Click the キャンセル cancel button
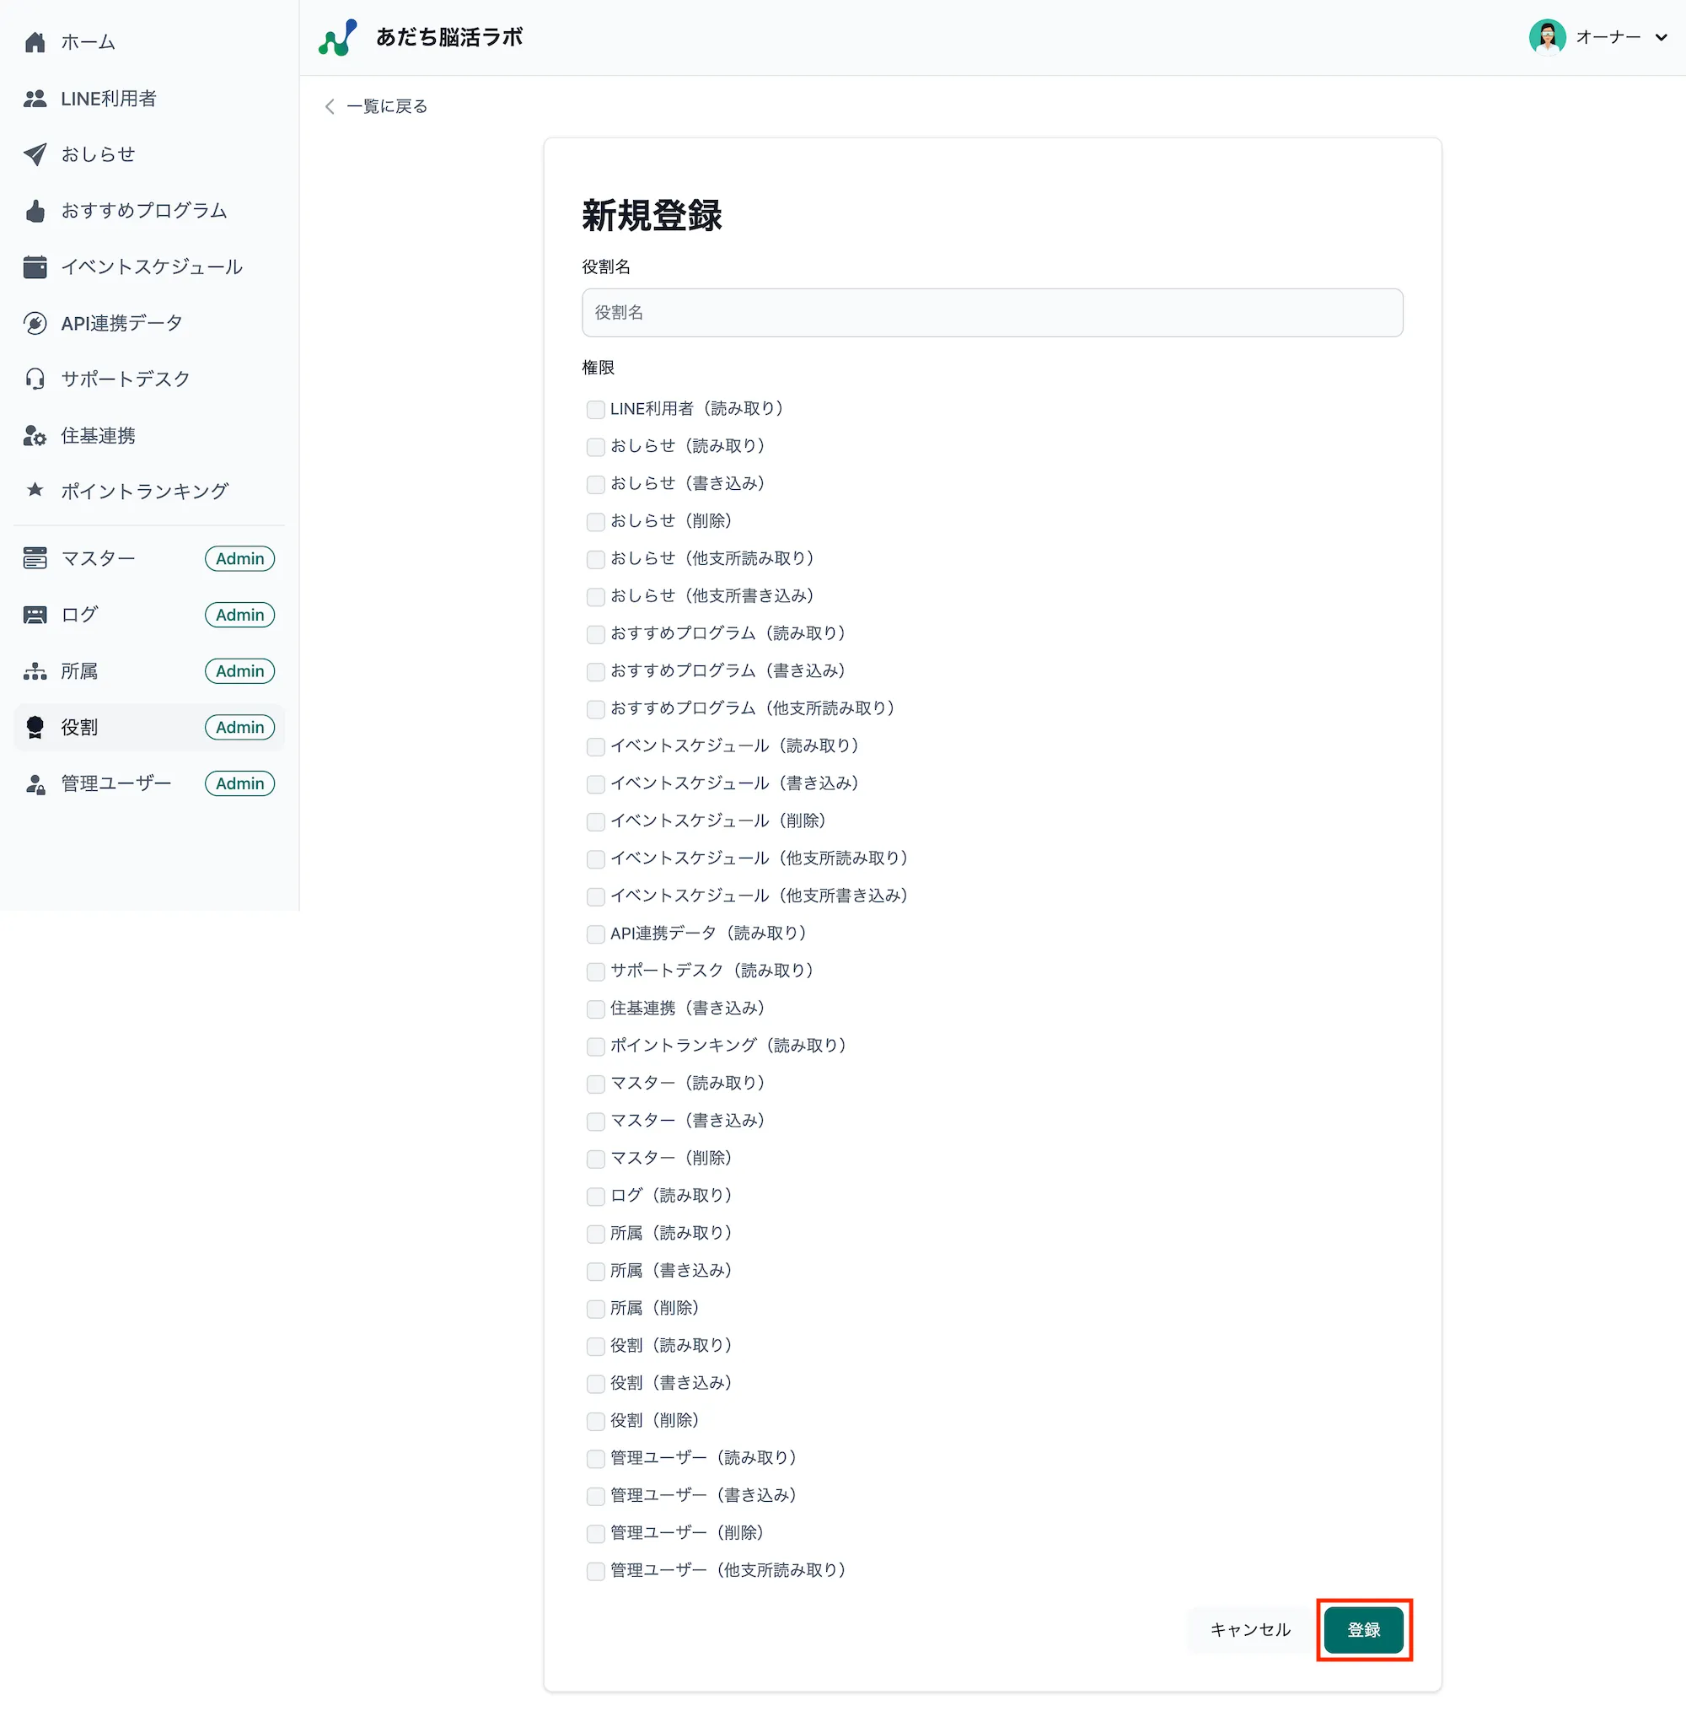The image size is (1686, 1711). 1249,1629
